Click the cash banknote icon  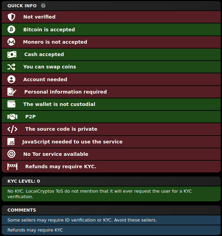pyautogui.click(x=12, y=54)
